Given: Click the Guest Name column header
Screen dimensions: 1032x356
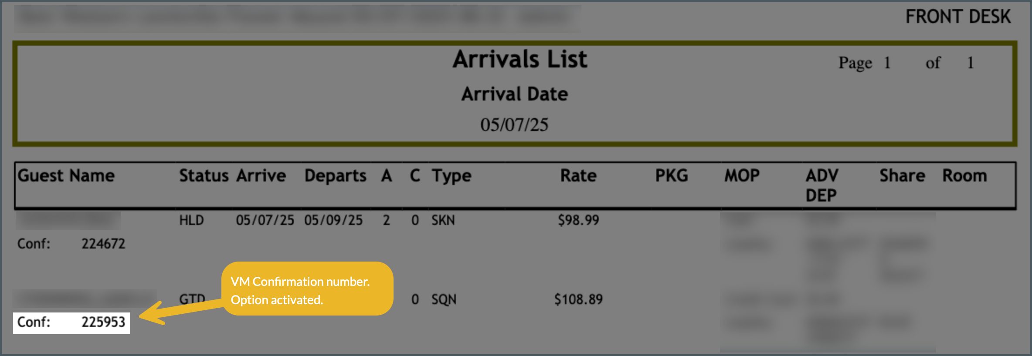Looking at the screenshot, I should click(x=66, y=176).
